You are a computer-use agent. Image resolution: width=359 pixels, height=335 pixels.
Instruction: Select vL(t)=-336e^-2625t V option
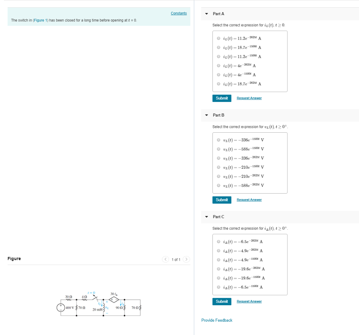coord(218,158)
